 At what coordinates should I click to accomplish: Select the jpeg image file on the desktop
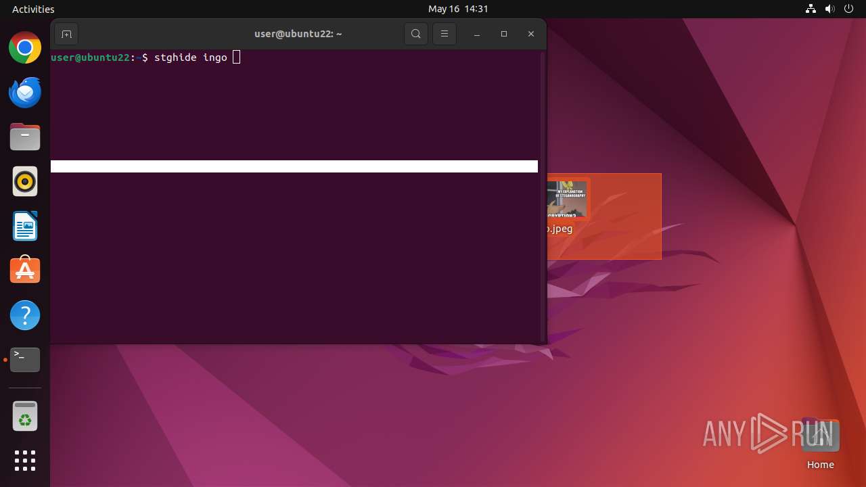[568, 206]
